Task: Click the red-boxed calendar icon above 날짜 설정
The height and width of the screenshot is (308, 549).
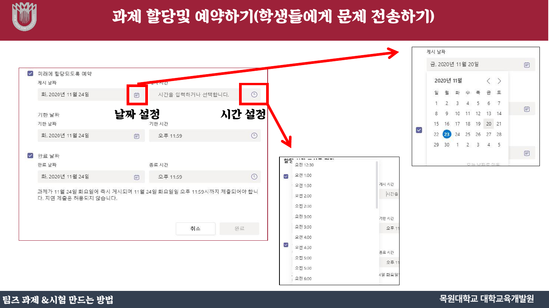Action: (136, 95)
